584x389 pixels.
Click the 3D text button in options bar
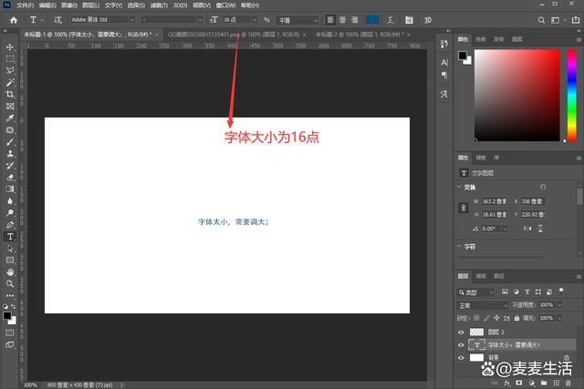(428, 20)
